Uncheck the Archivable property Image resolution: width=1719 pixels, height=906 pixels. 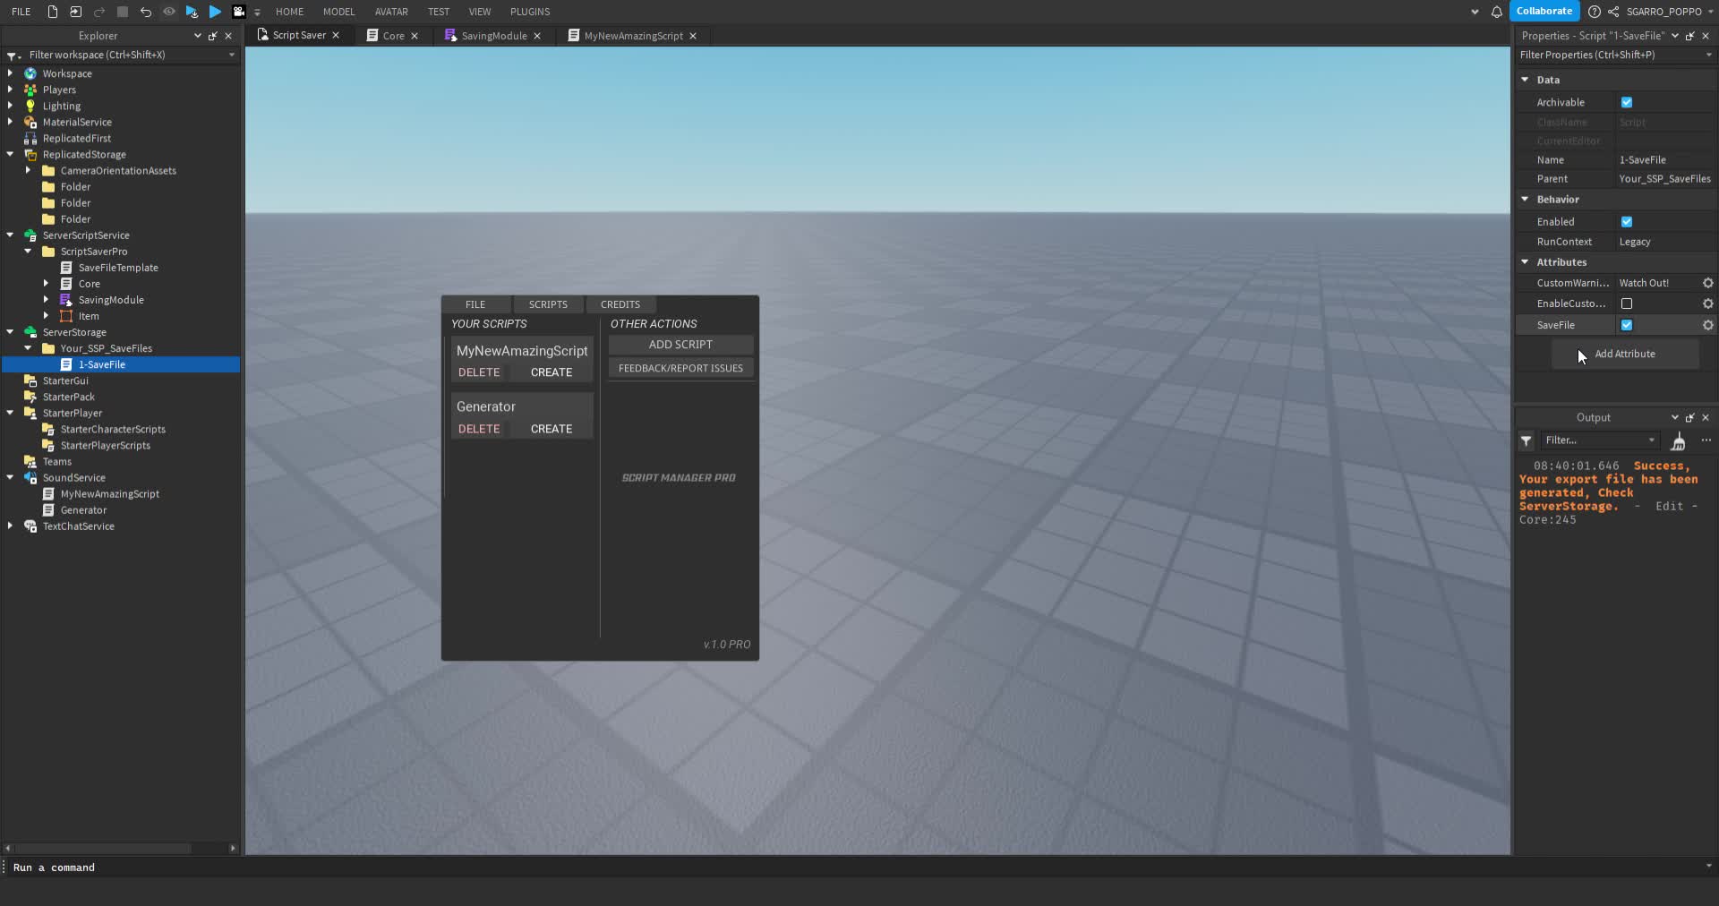[1626, 102]
